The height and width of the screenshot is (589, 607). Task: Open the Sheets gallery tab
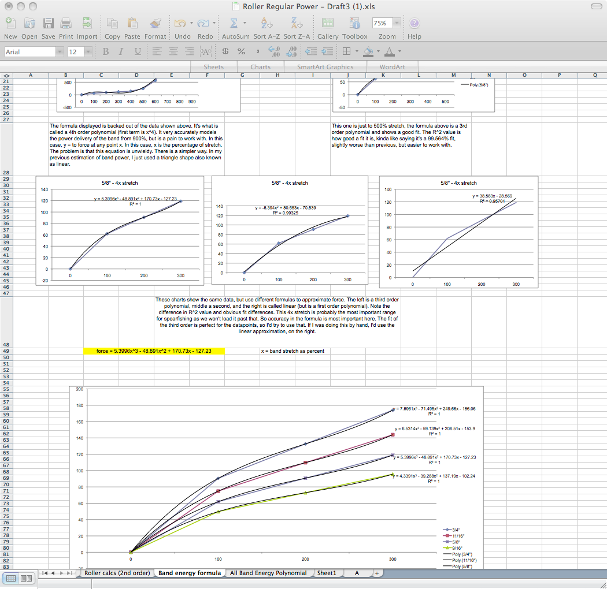pyautogui.click(x=214, y=67)
